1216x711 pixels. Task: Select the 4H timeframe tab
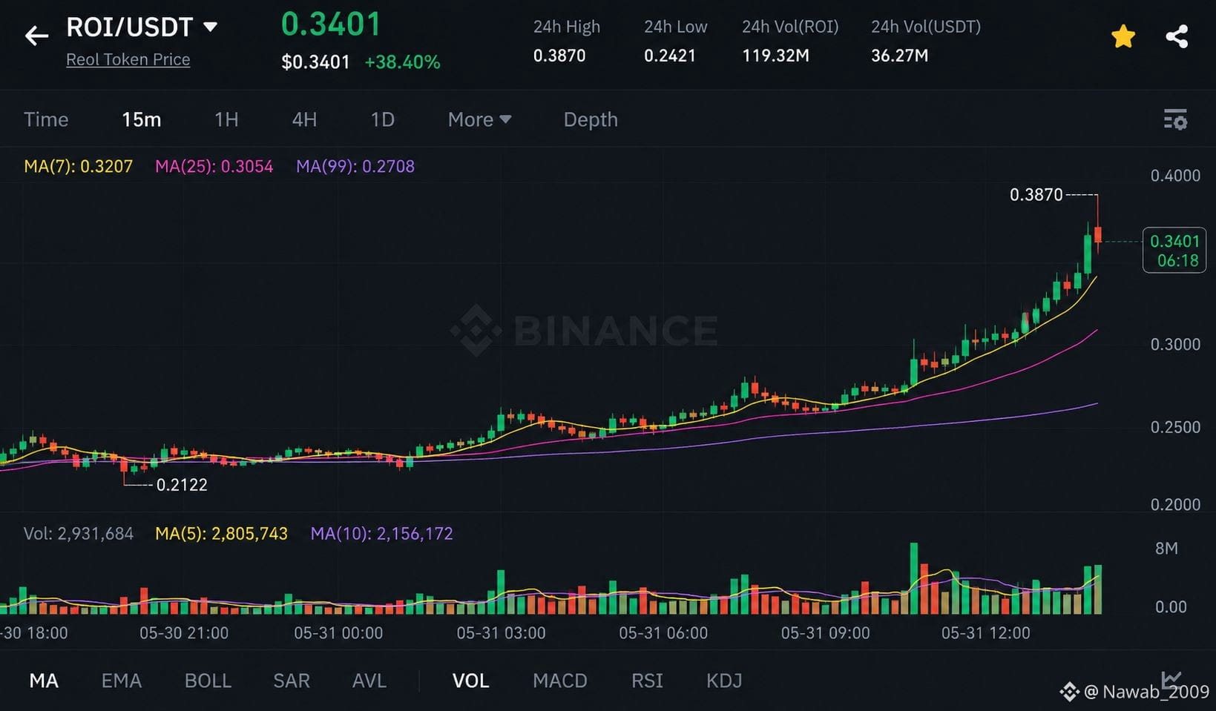[x=304, y=119]
